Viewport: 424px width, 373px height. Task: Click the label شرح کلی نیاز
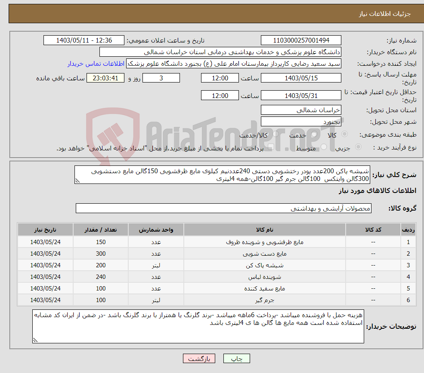click(x=395, y=175)
